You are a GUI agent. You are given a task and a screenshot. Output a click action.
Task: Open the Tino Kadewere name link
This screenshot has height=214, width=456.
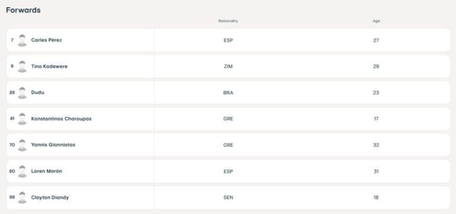[x=49, y=66]
